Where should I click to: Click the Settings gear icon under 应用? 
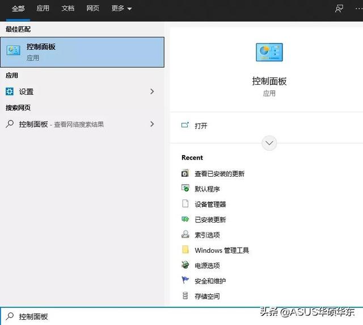click(10, 91)
